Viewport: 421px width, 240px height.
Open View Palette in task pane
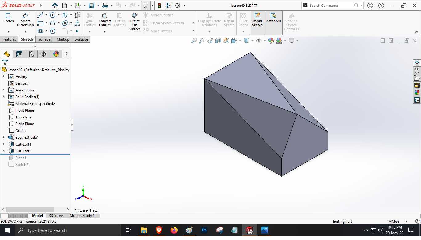[x=417, y=85]
